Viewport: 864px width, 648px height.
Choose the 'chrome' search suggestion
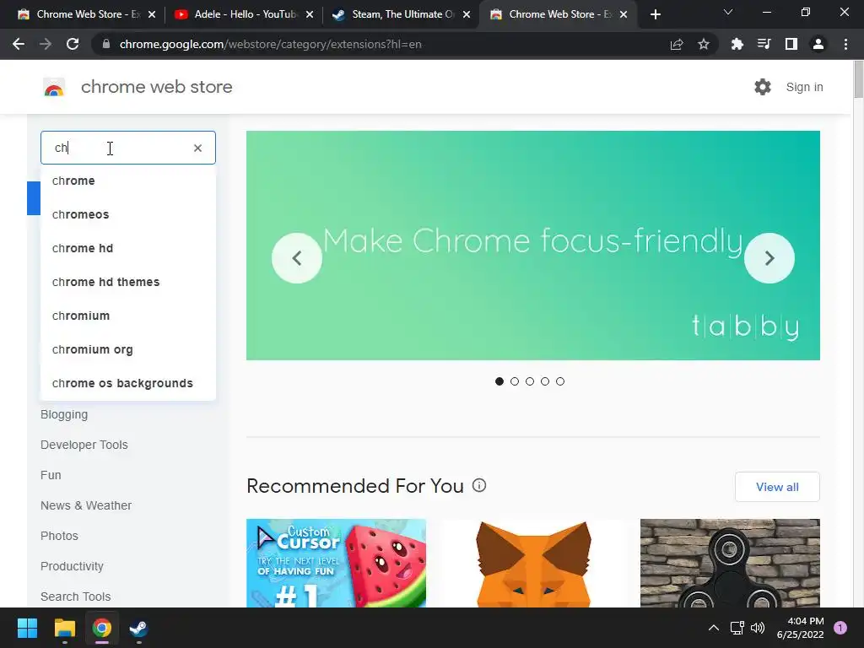tap(128, 181)
